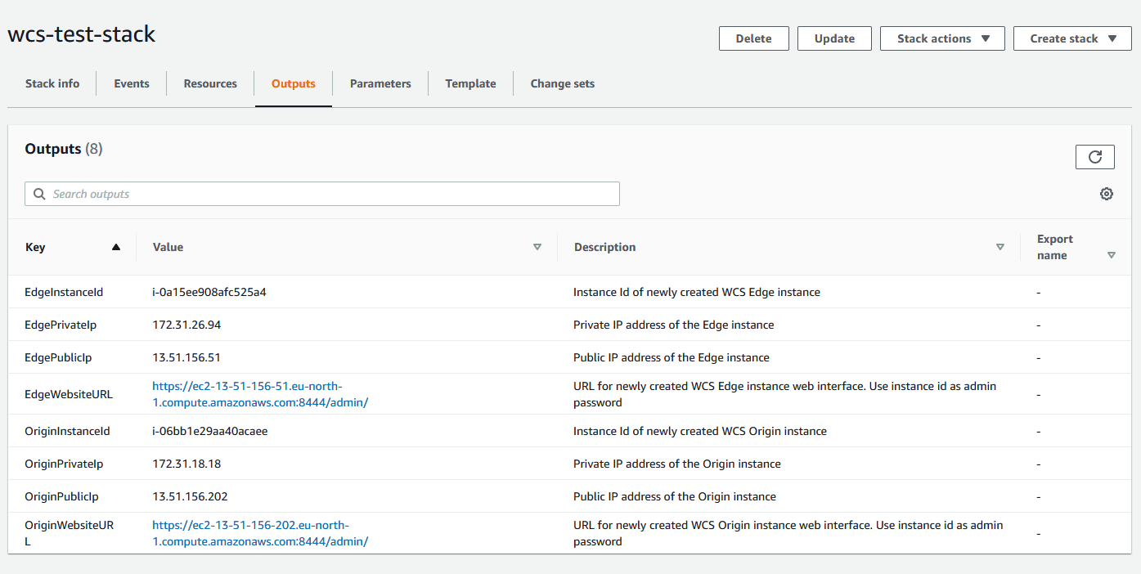Open the outputs table settings gear
The height and width of the screenshot is (574, 1141).
(1106, 194)
